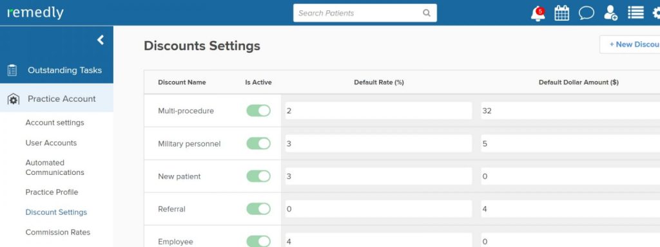Click the Employee discount name
The height and width of the screenshot is (247, 660).
175,242
